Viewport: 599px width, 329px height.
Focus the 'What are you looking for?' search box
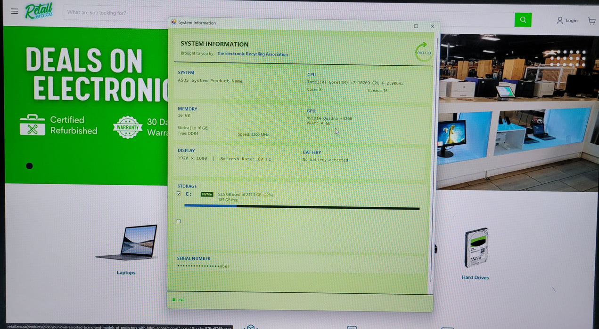(x=289, y=16)
